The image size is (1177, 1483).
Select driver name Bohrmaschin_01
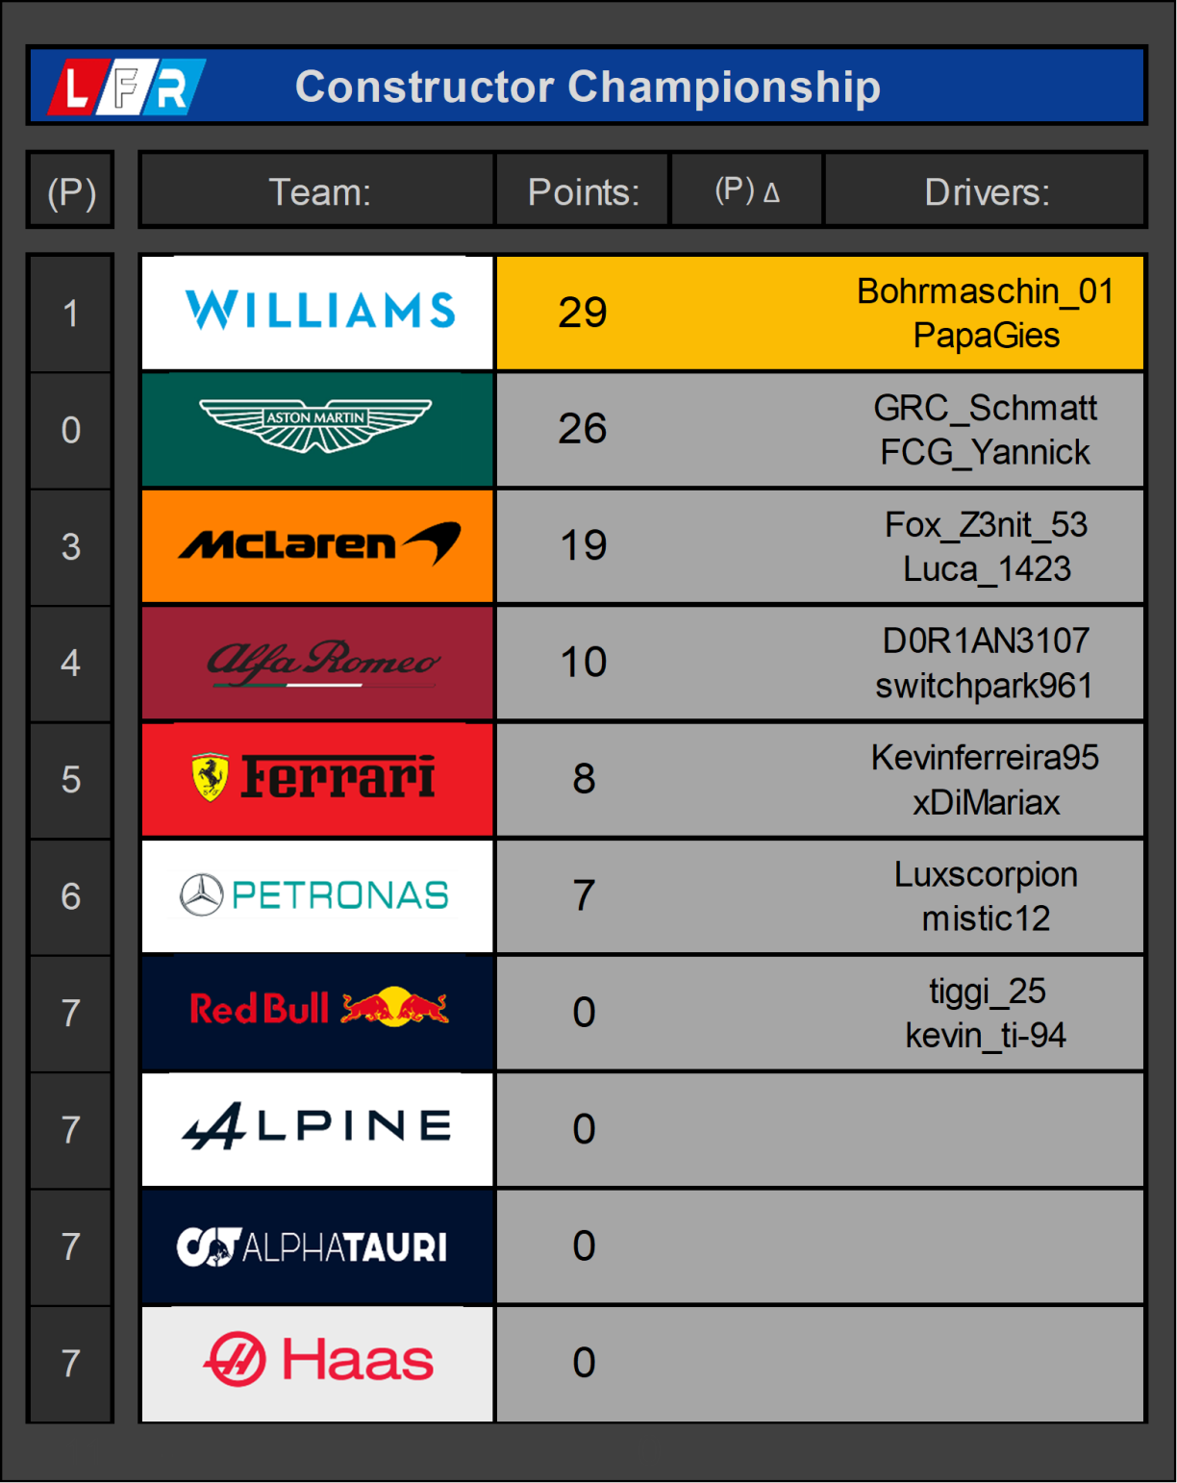pyautogui.click(x=985, y=290)
